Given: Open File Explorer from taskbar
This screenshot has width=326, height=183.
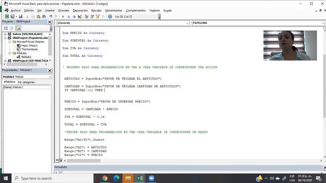Looking at the screenshot, I should tap(128, 178).
